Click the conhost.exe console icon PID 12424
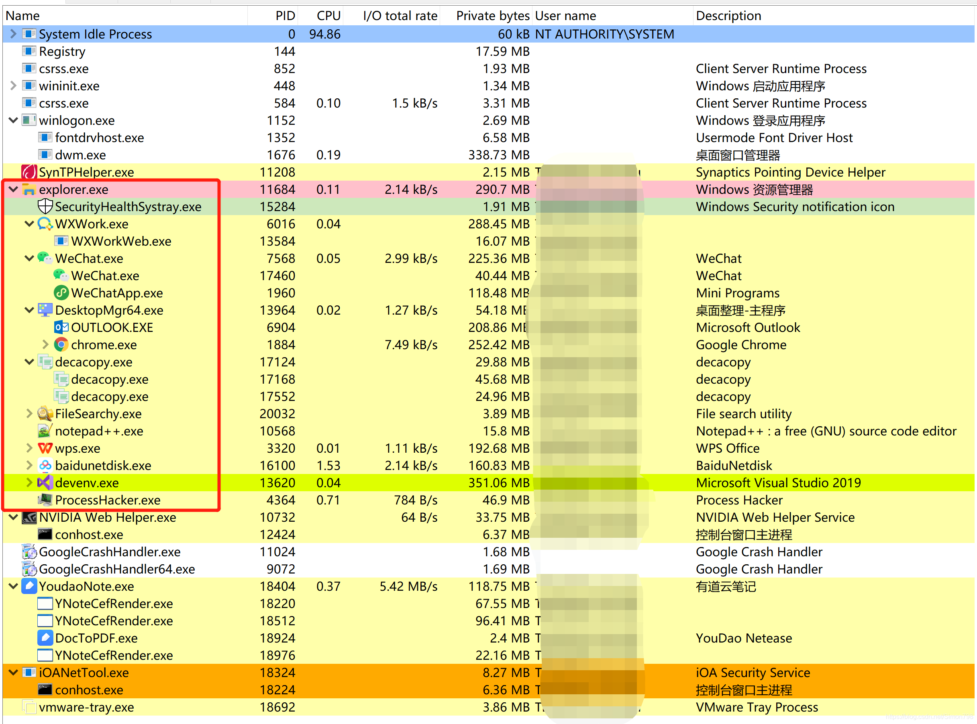Image resolution: width=977 pixels, height=724 pixels. pos(45,534)
